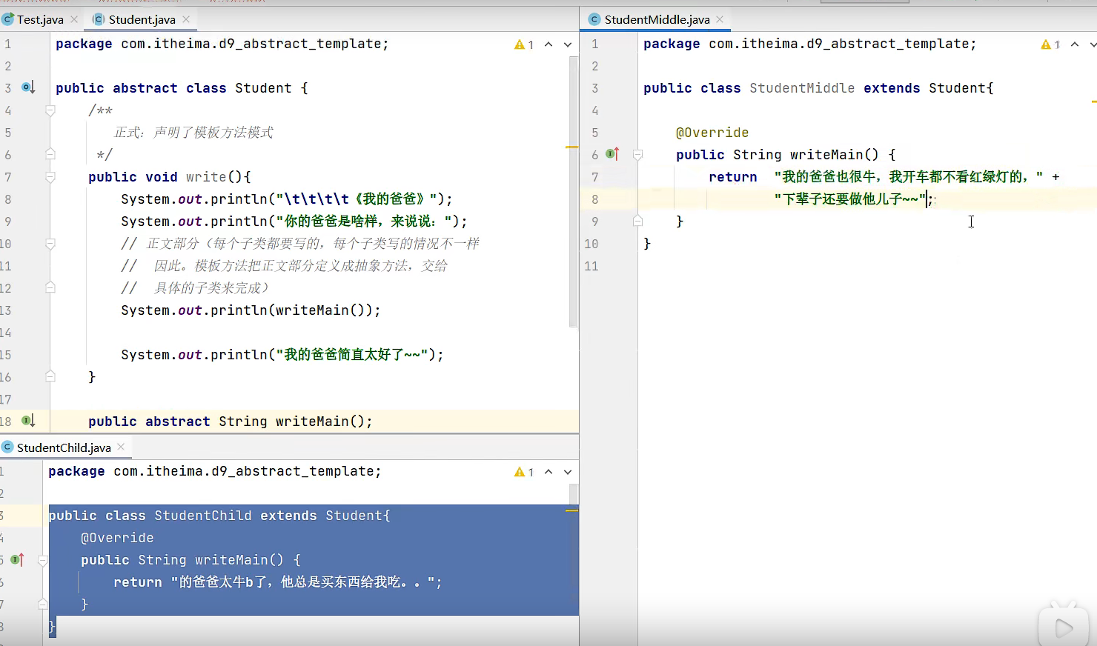The image size is (1097, 646).
Task: Collapse the write() method fold marker
Action: pos(50,177)
